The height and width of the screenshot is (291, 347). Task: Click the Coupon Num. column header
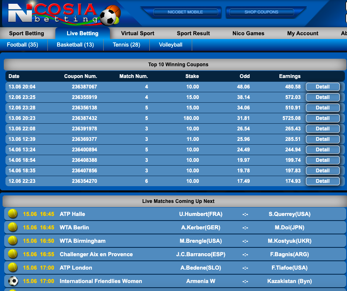pyautogui.click(x=81, y=76)
